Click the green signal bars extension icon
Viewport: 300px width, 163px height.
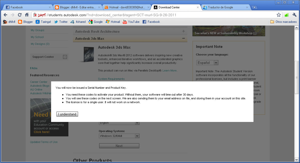(x=287, y=15)
